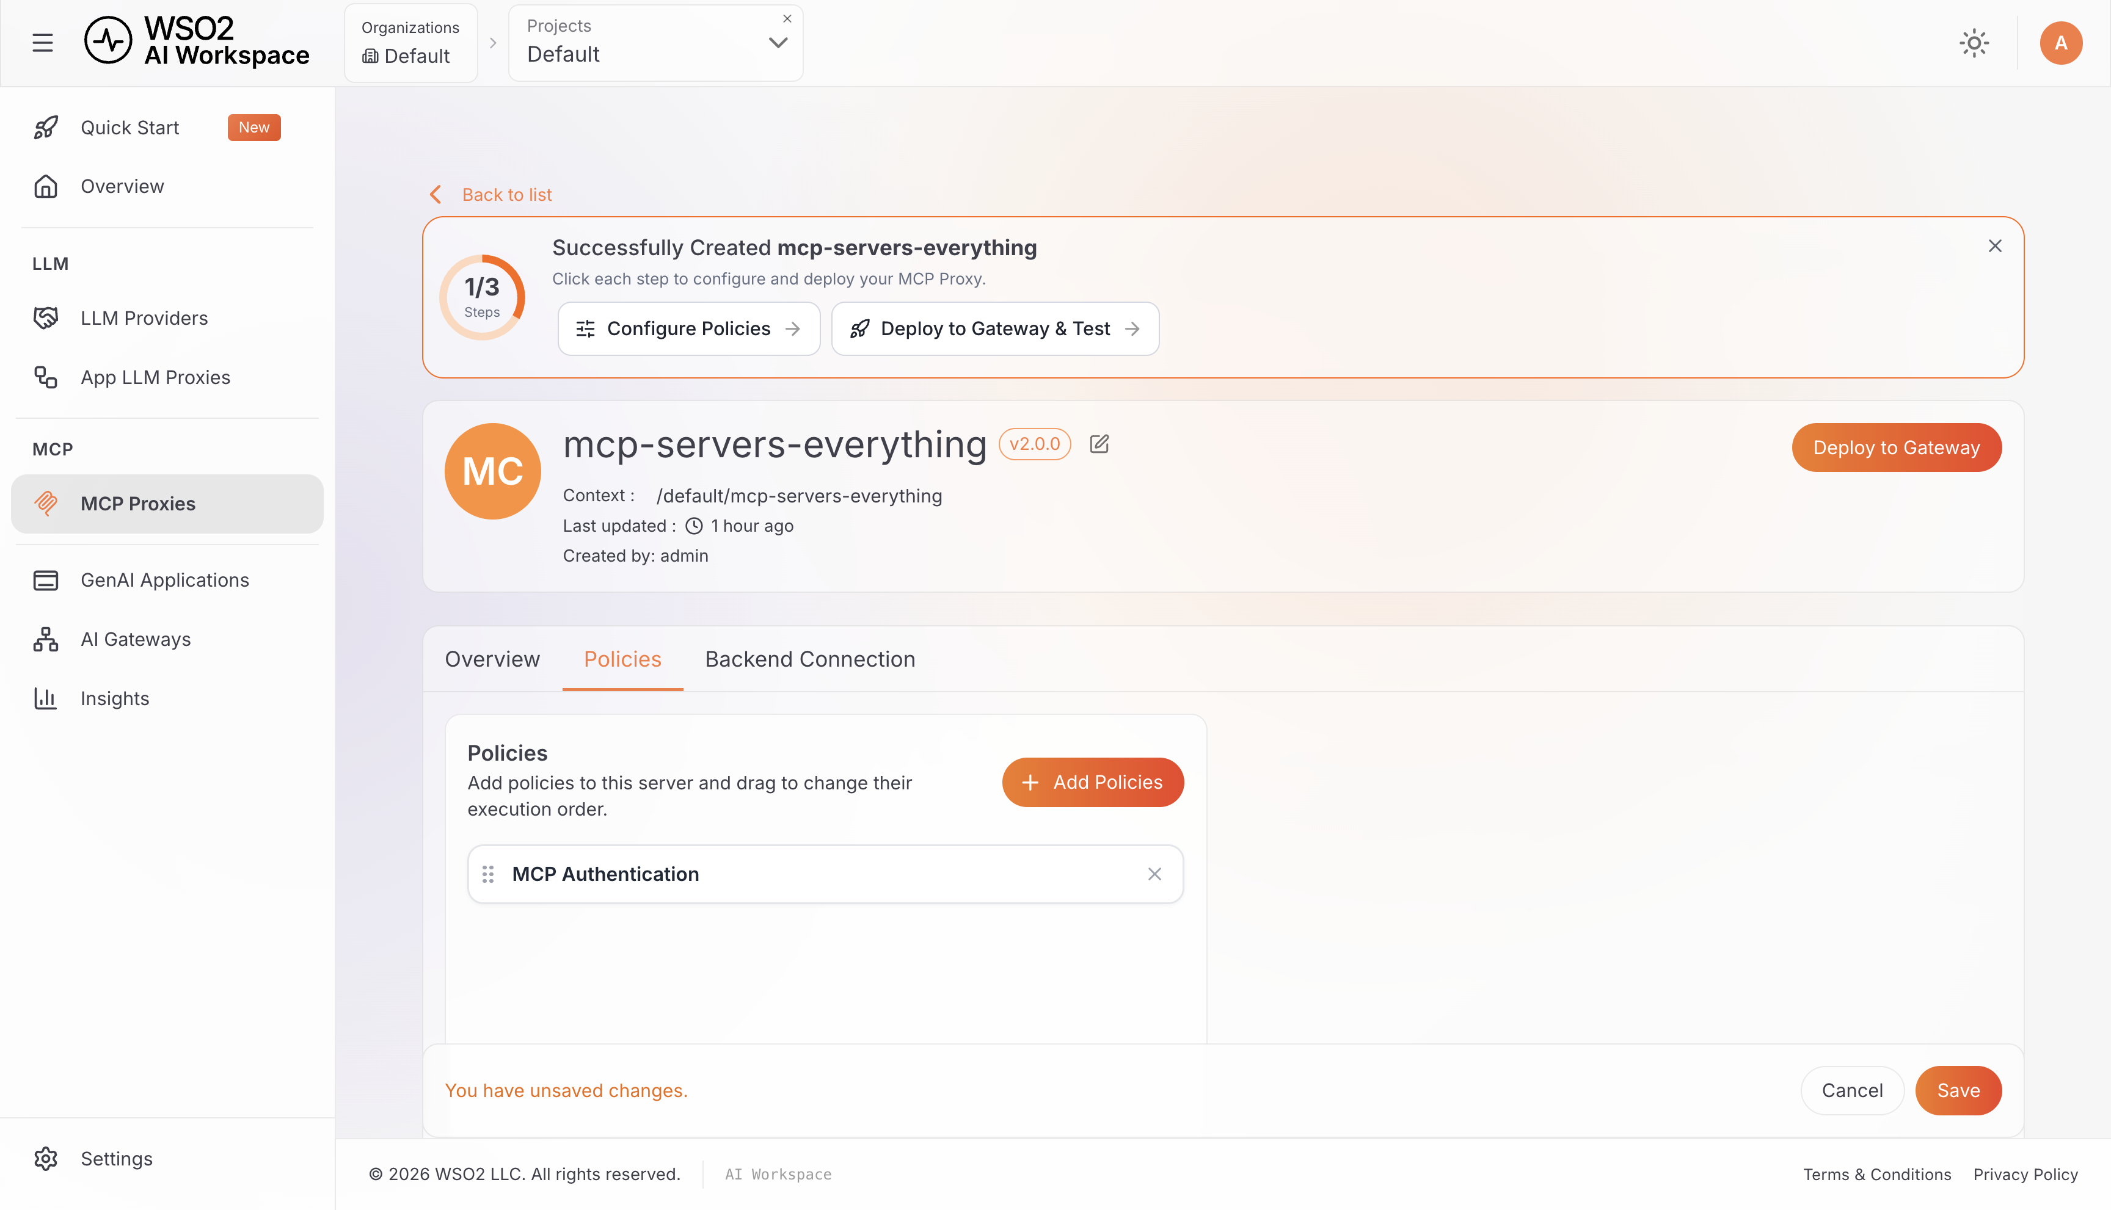
Task: Click the WSO2 AI Workspace logo
Action: (x=196, y=41)
